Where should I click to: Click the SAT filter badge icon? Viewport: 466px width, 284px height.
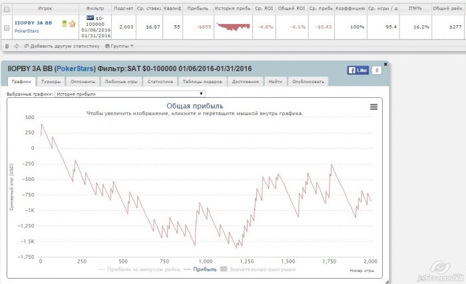(x=90, y=18)
